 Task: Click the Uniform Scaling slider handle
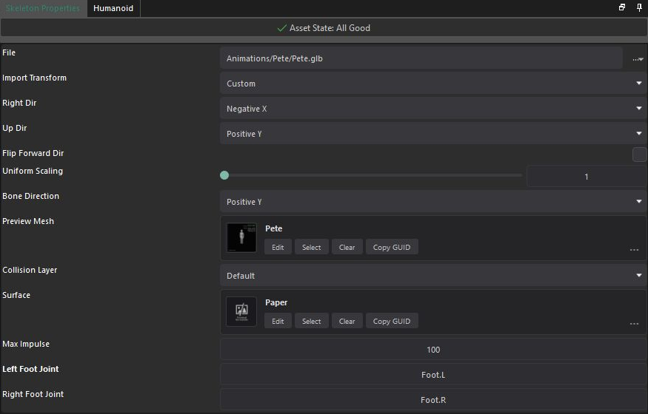(x=224, y=175)
